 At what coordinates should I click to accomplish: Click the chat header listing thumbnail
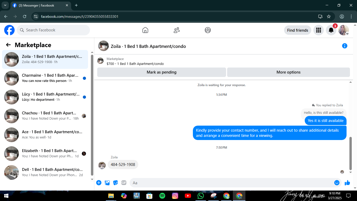tap(103, 46)
